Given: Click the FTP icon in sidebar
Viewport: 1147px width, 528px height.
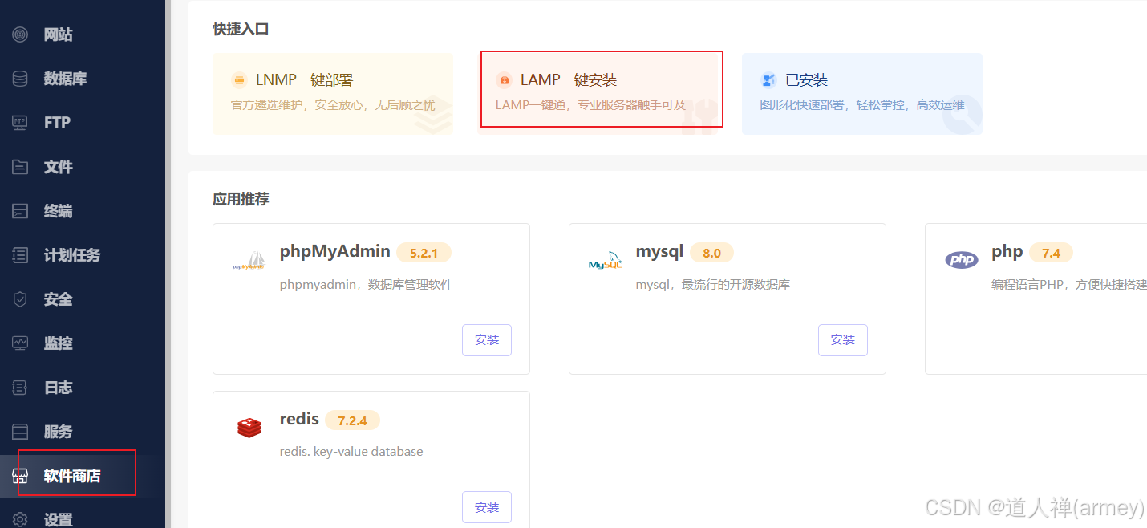Looking at the screenshot, I should pos(20,123).
